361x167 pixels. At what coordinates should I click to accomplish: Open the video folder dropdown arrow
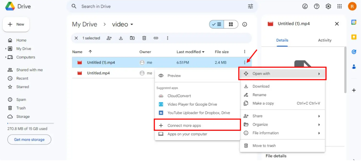point(132,24)
